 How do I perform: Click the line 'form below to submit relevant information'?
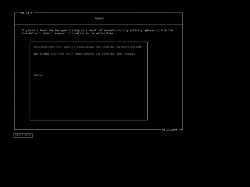point(68,33)
